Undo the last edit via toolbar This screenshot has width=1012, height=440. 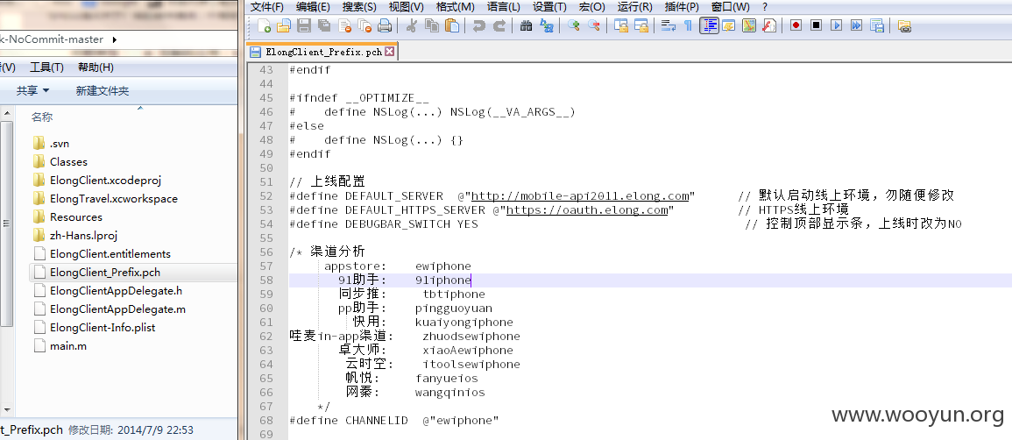click(479, 25)
